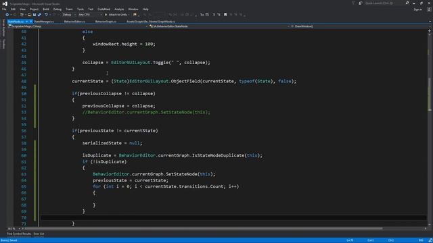Click the notifications flag icon

[x=353, y=3]
